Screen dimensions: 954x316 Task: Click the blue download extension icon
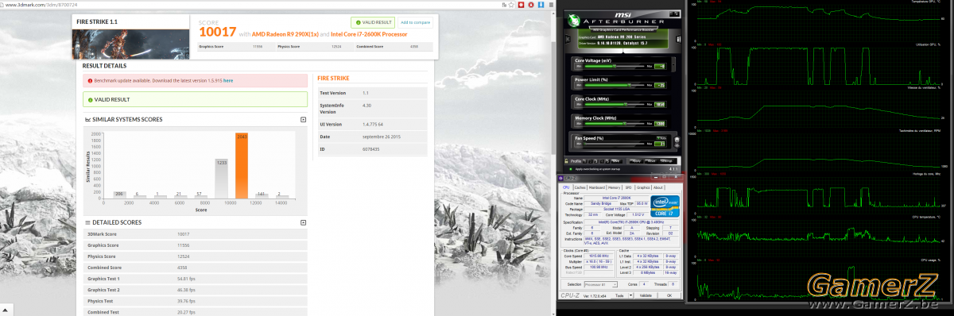[541, 5]
